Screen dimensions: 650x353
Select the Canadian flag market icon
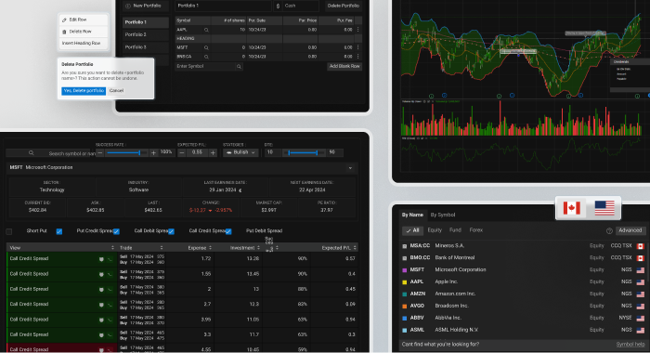click(x=571, y=208)
